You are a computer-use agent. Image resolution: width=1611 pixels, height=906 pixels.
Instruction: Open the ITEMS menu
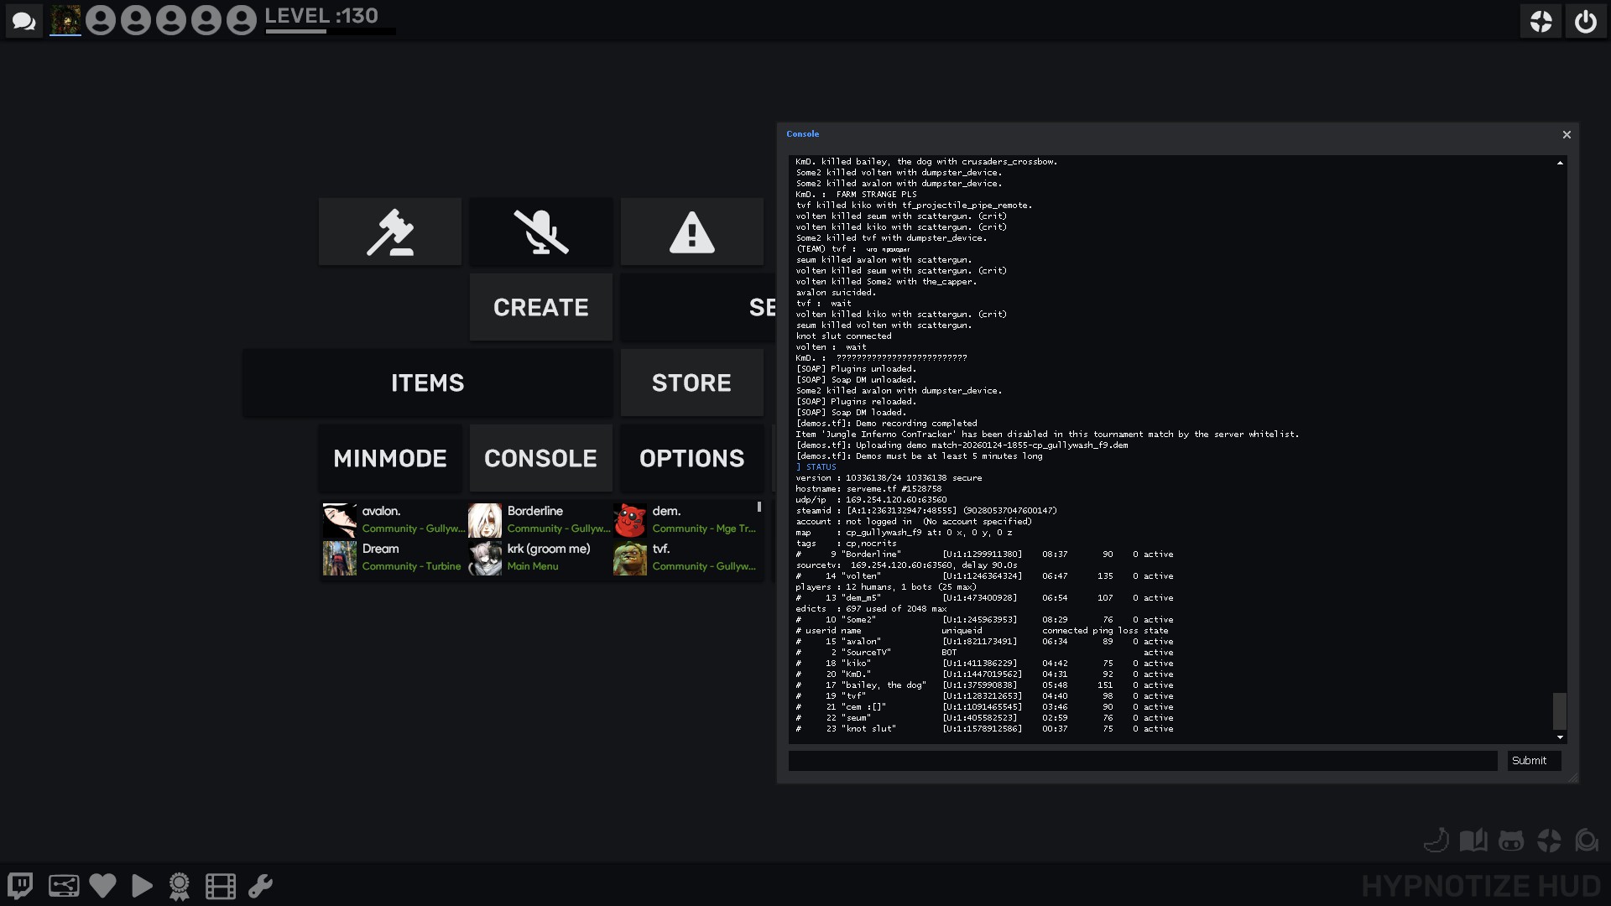tap(427, 383)
